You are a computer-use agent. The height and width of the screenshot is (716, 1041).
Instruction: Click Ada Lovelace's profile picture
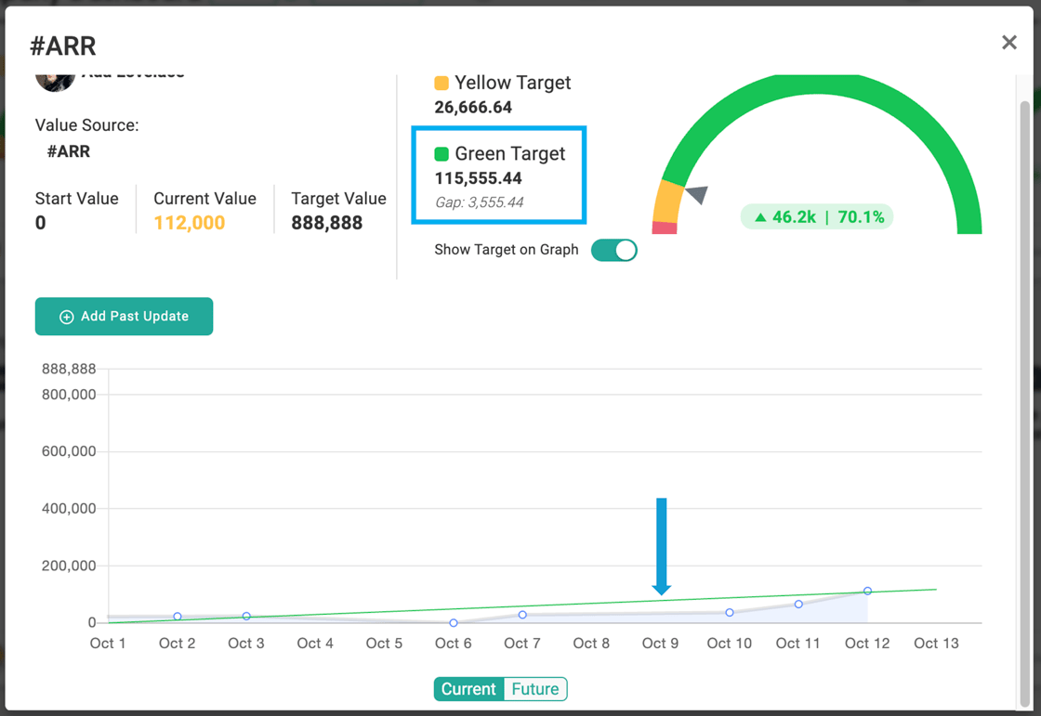click(56, 78)
